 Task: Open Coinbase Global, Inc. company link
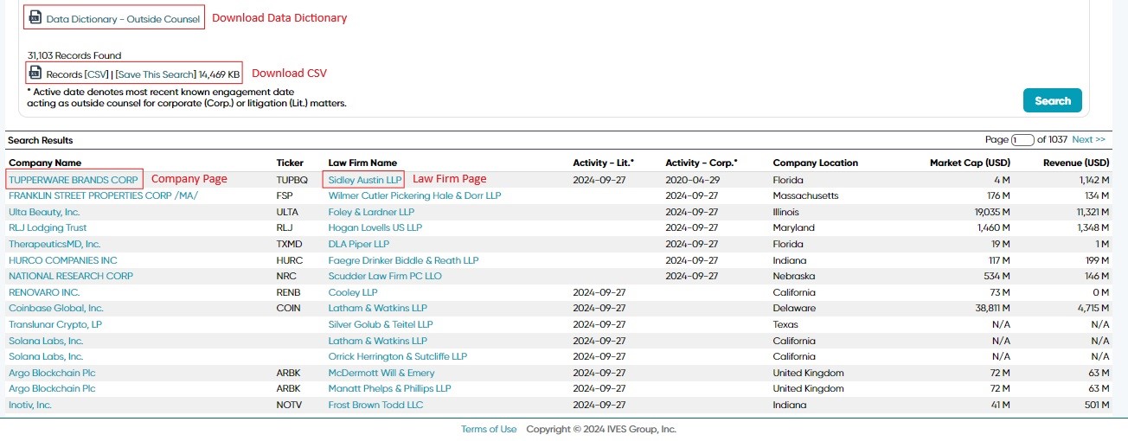click(x=56, y=308)
